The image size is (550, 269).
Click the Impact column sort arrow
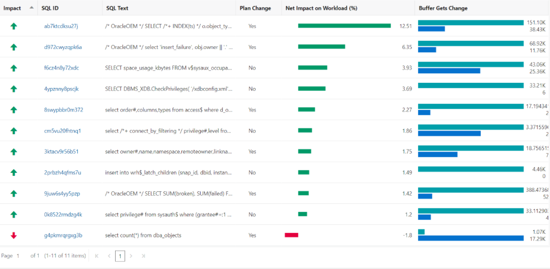tap(32, 8)
